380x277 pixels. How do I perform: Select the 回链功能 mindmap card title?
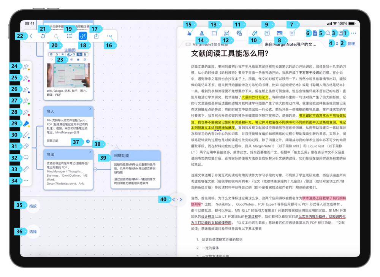(x=122, y=155)
